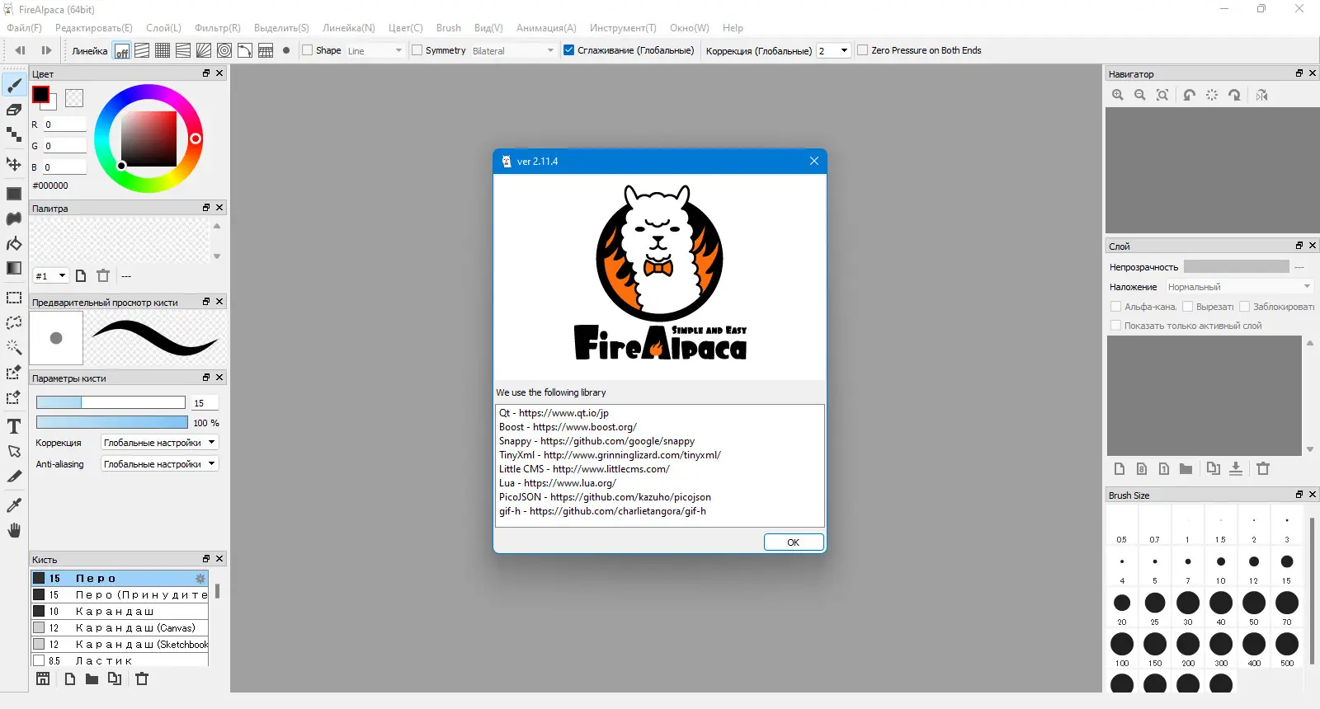
Task: Open the Наложение blend mode dropdown
Action: [1239, 287]
